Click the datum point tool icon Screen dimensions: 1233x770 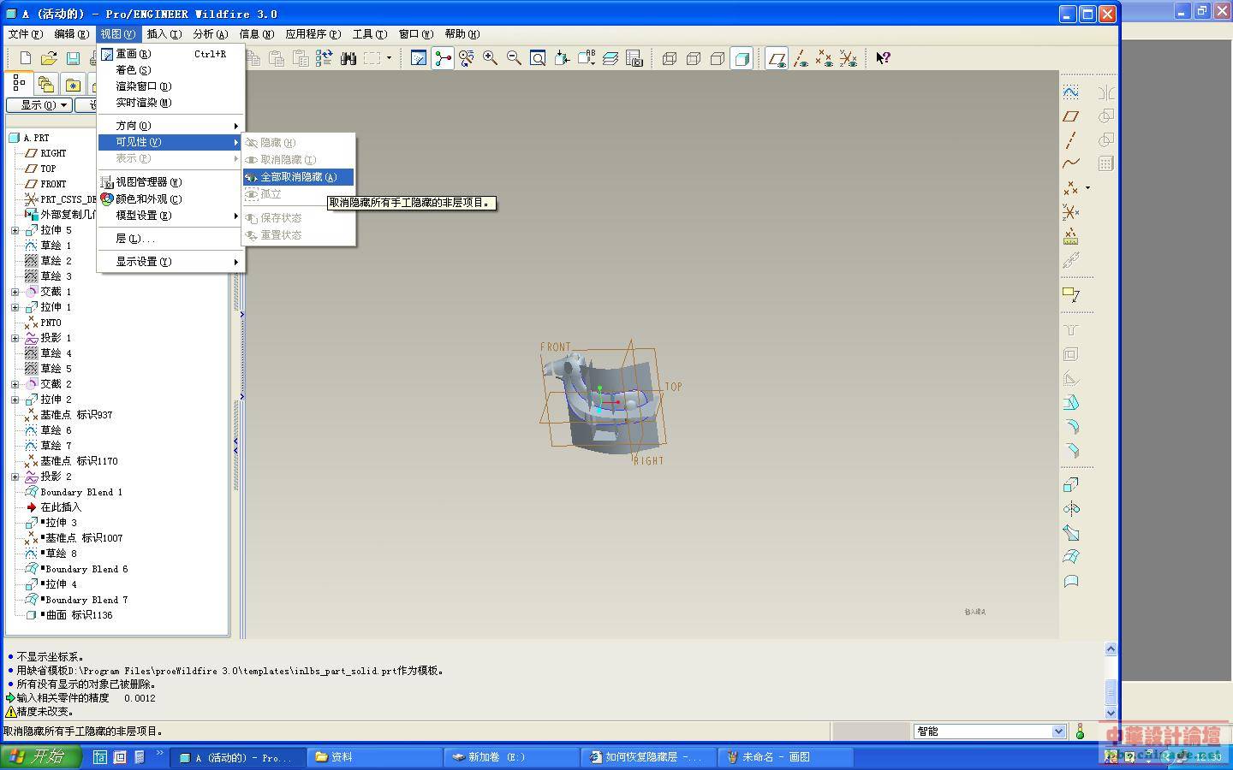(x=1071, y=187)
